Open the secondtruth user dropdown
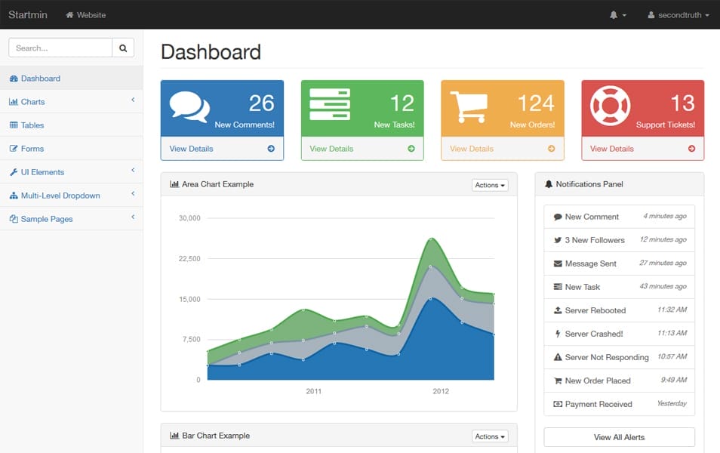720x453 pixels. (678, 14)
